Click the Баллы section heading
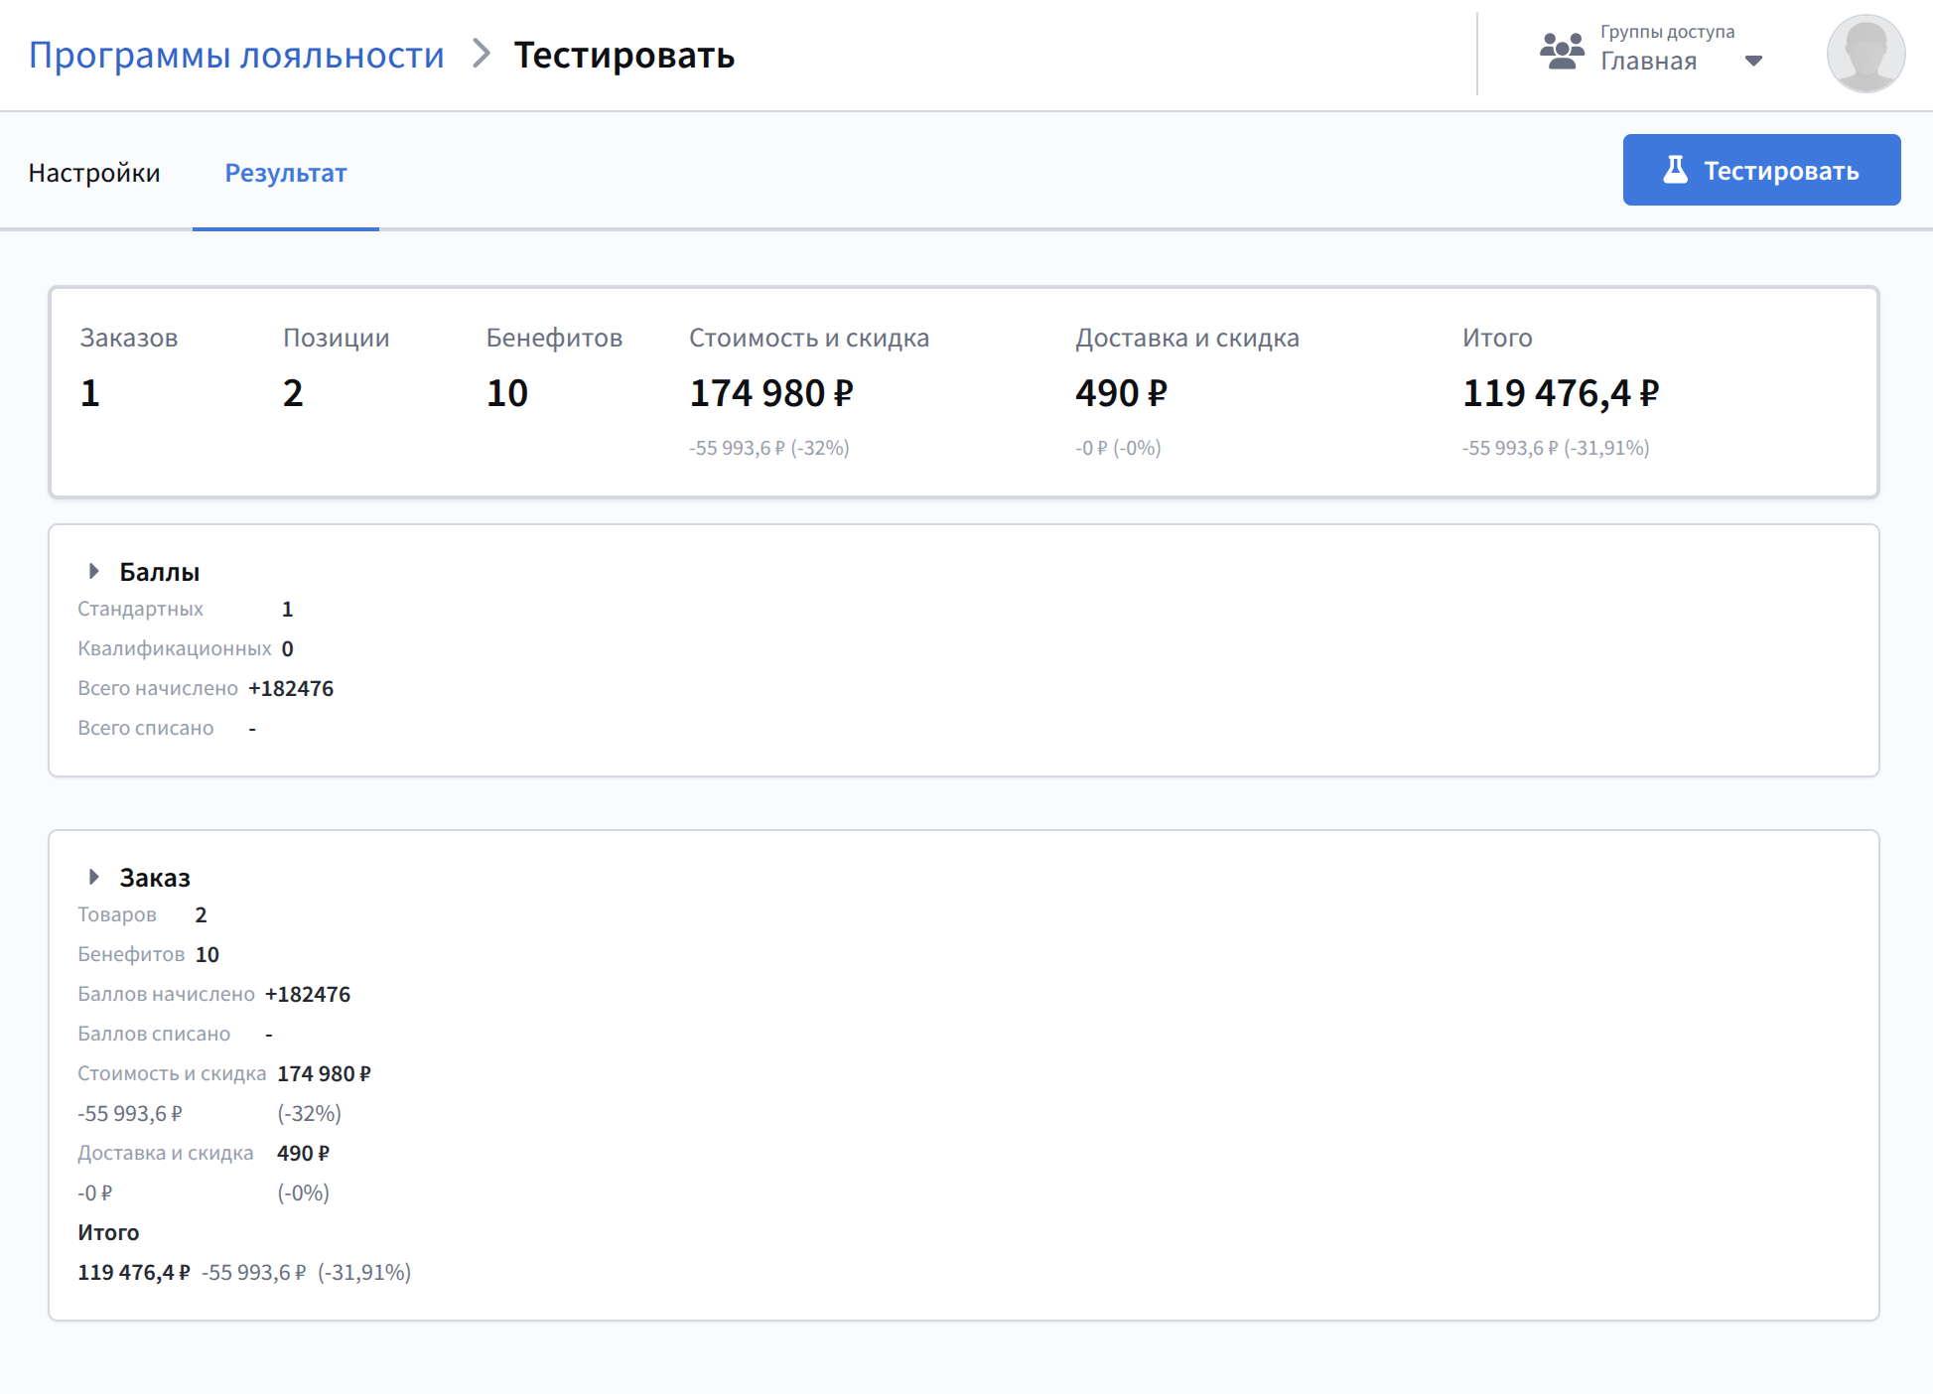Viewport: 1933px width, 1394px height. coord(159,572)
